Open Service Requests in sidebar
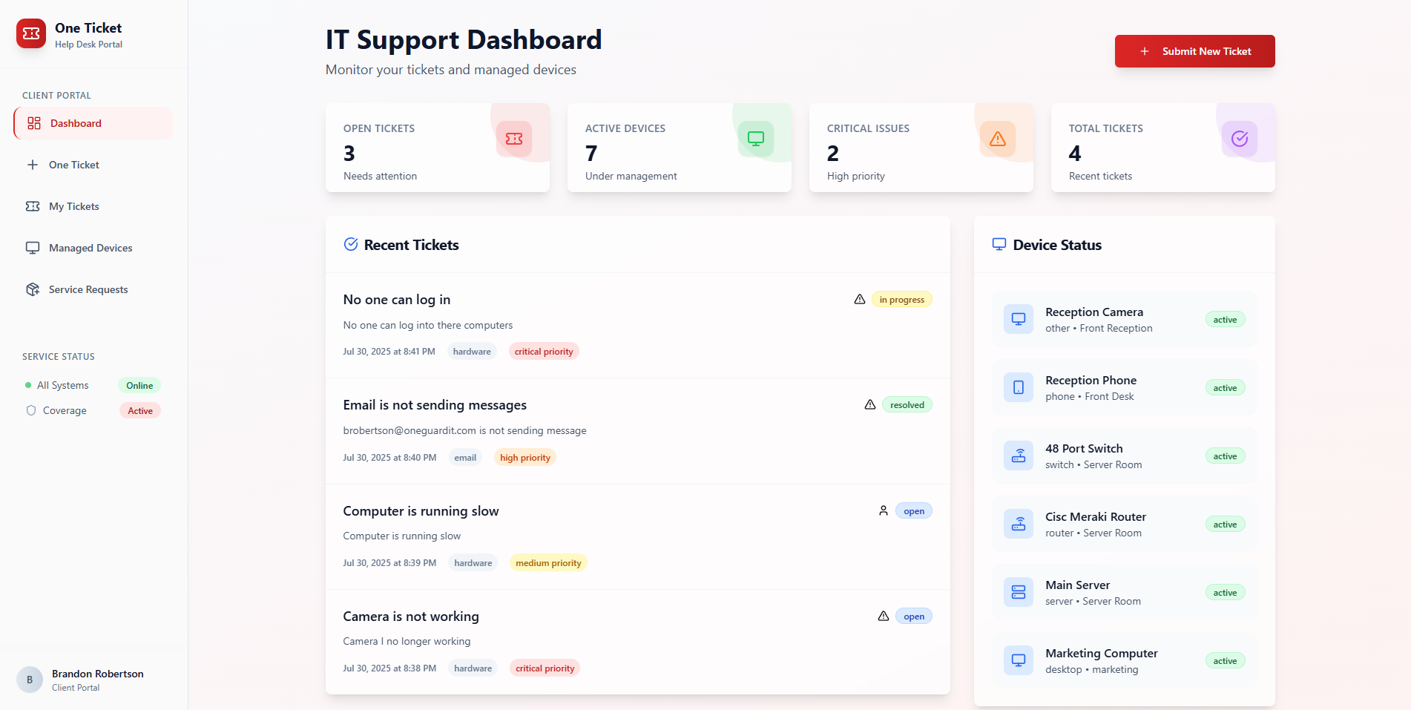The width and height of the screenshot is (1411, 710). point(93,289)
